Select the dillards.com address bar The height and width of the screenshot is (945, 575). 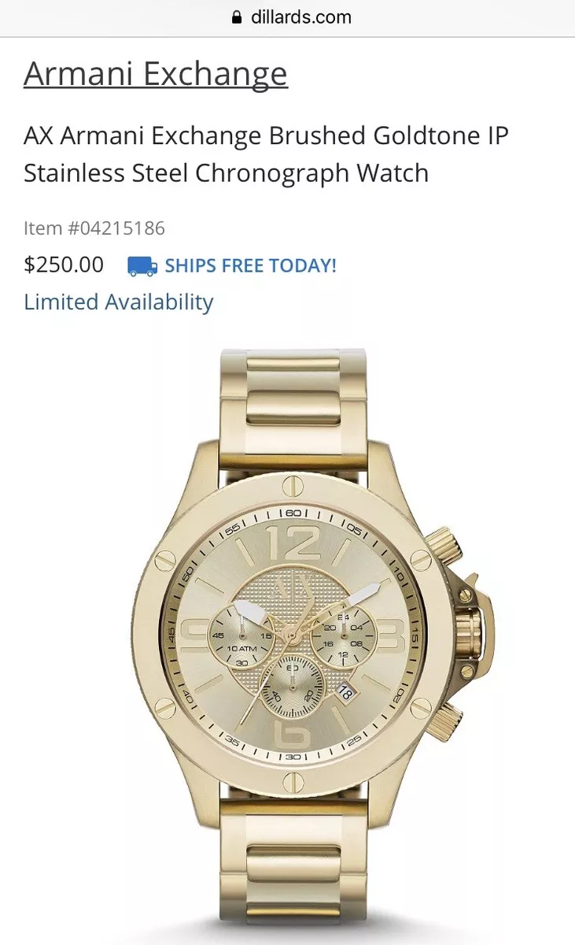(x=288, y=17)
